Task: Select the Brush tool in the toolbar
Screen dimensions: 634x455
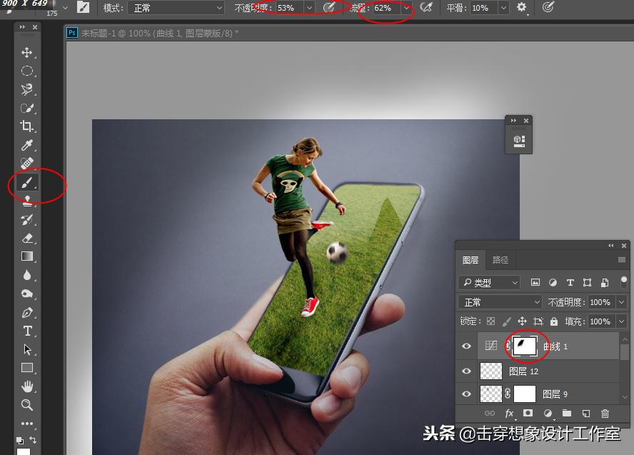Action: (27, 182)
